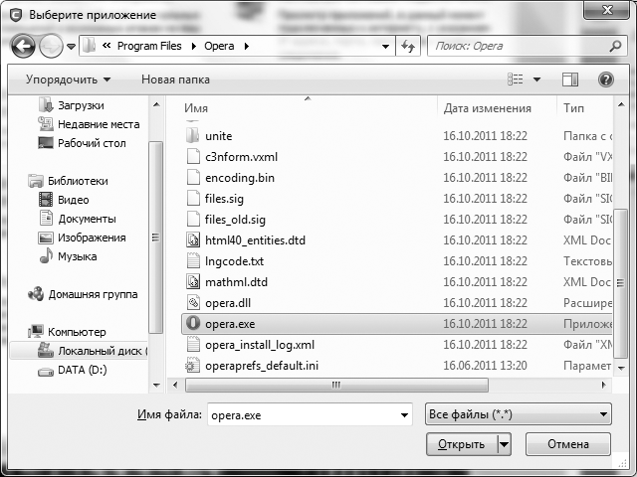Viewport: 637px width, 477px height.
Task: Open the Упорядочить menu
Action: 68,79
